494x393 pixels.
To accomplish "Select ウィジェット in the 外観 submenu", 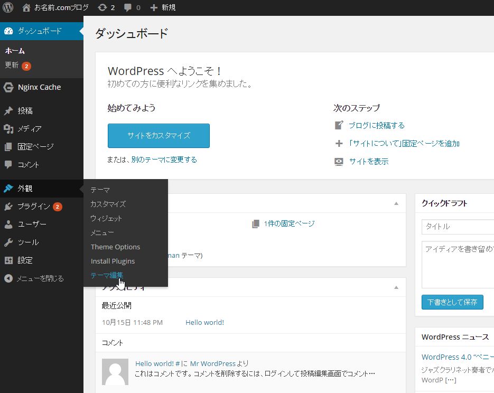I will tap(106, 218).
